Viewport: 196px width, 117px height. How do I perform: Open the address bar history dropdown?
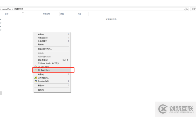click(184, 9)
